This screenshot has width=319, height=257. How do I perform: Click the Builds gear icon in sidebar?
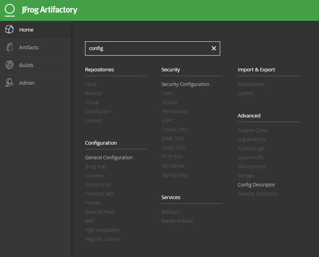(x=9, y=65)
